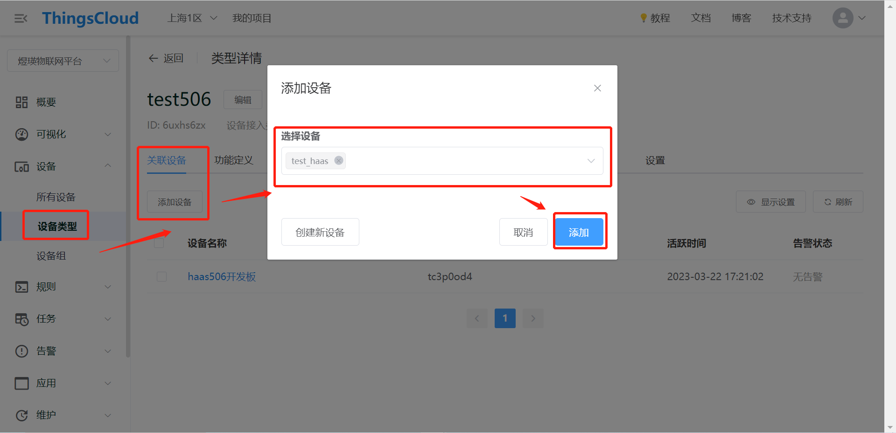Switch to the 关联设备 tab

click(167, 160)
